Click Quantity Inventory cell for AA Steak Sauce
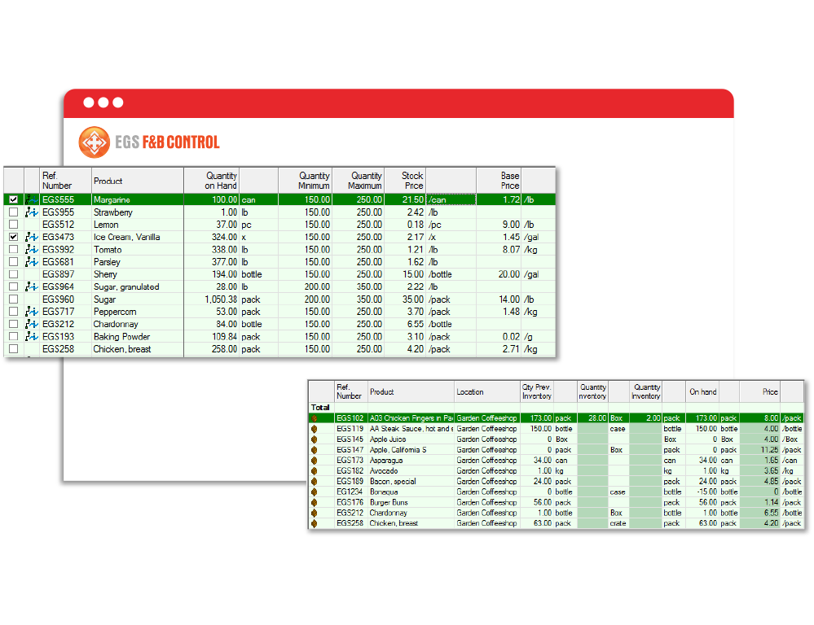This screenshot has height=625, width=814. click(592, 429)
